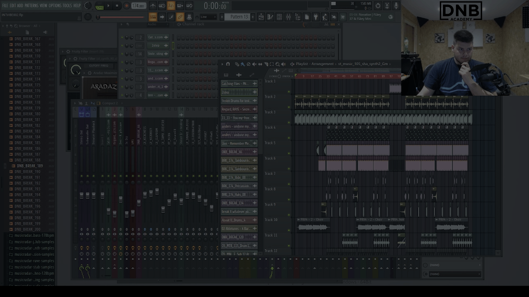Add a new pattern with plus button
The height and width of the screenshot is (297, 529).
[253, 17]
